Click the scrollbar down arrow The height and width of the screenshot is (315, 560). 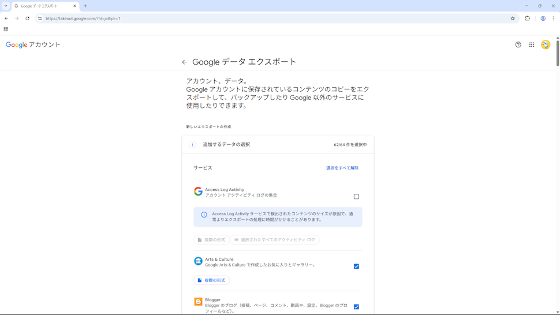pyautogui.click(x=558, y=312)
